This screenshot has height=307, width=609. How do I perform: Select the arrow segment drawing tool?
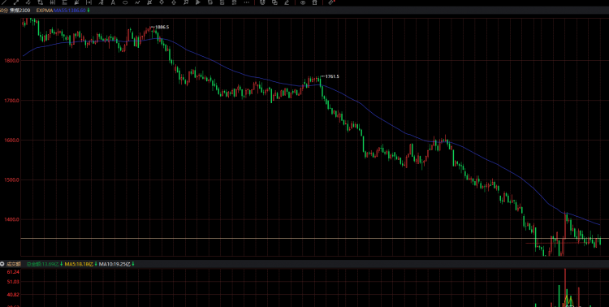click(x=16, y=2)
